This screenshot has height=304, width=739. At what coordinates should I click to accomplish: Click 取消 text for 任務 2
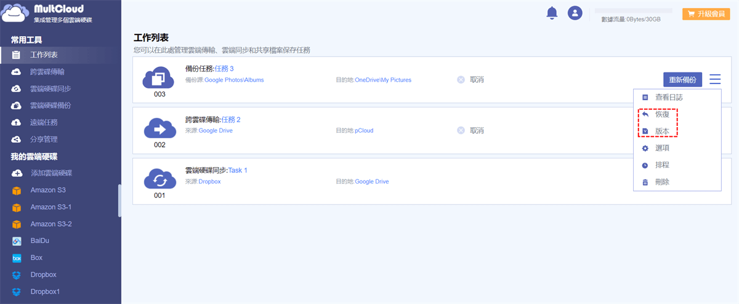point(477,131)
